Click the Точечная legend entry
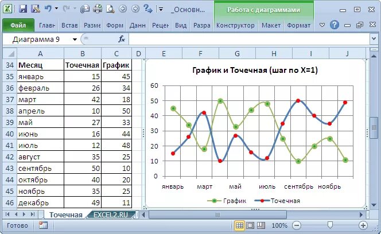The image size is (381, 234). point(277,201)
